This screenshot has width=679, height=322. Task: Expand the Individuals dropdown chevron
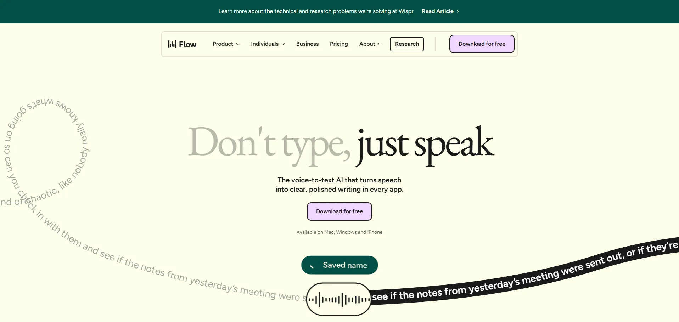[x=283, y=44]
